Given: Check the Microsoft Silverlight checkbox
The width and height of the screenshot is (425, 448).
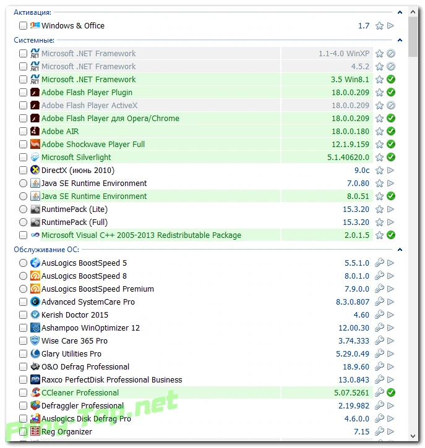Looking at the screenshot, I should click(x=23, y=157).
